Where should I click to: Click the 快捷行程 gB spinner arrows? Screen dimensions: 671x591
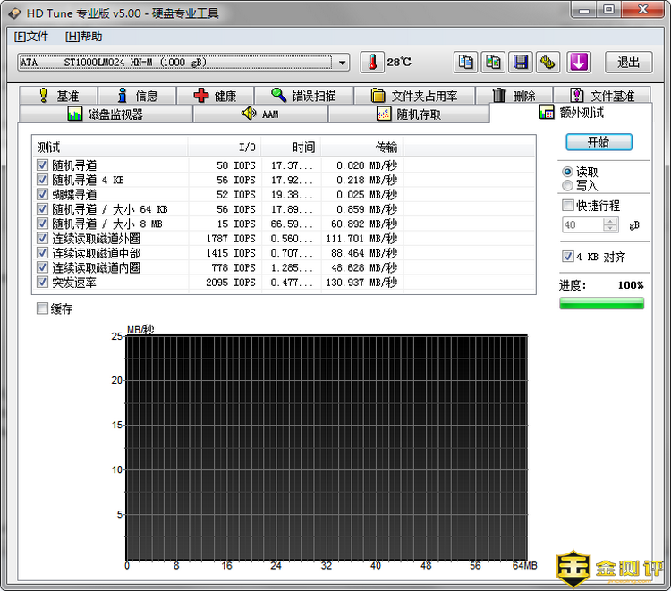pyautogui.click(x=611, y=225)
